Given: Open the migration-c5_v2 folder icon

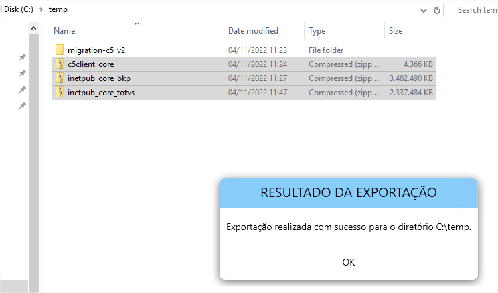Looking at the screenshot, I should point(60,50).
